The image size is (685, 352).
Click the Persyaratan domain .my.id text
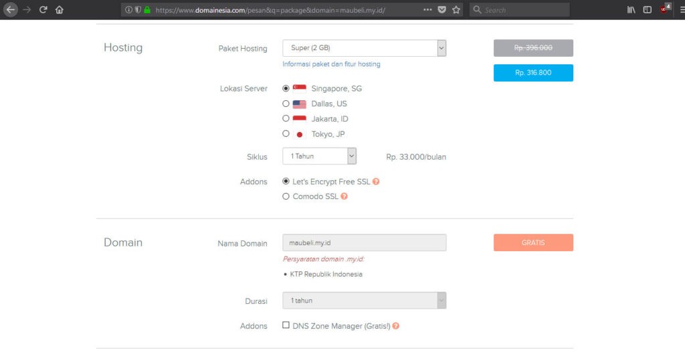tap(324, 259)
